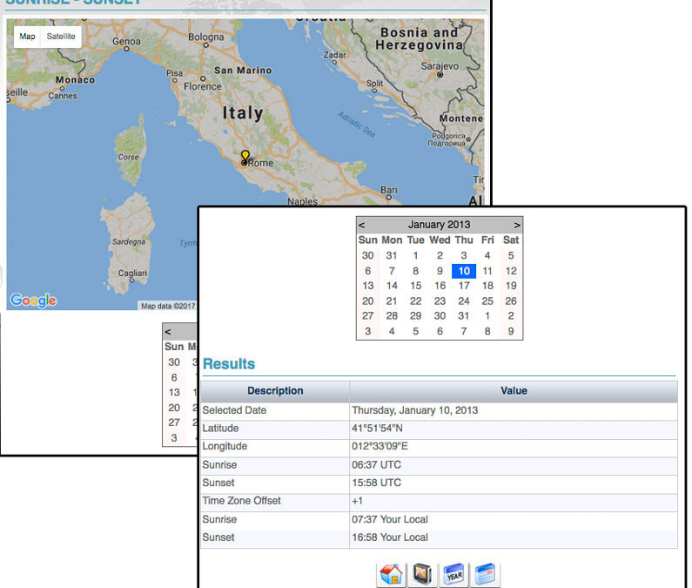Choose date 28 in front calendar

pyautogui.click(x=392, y=316)
